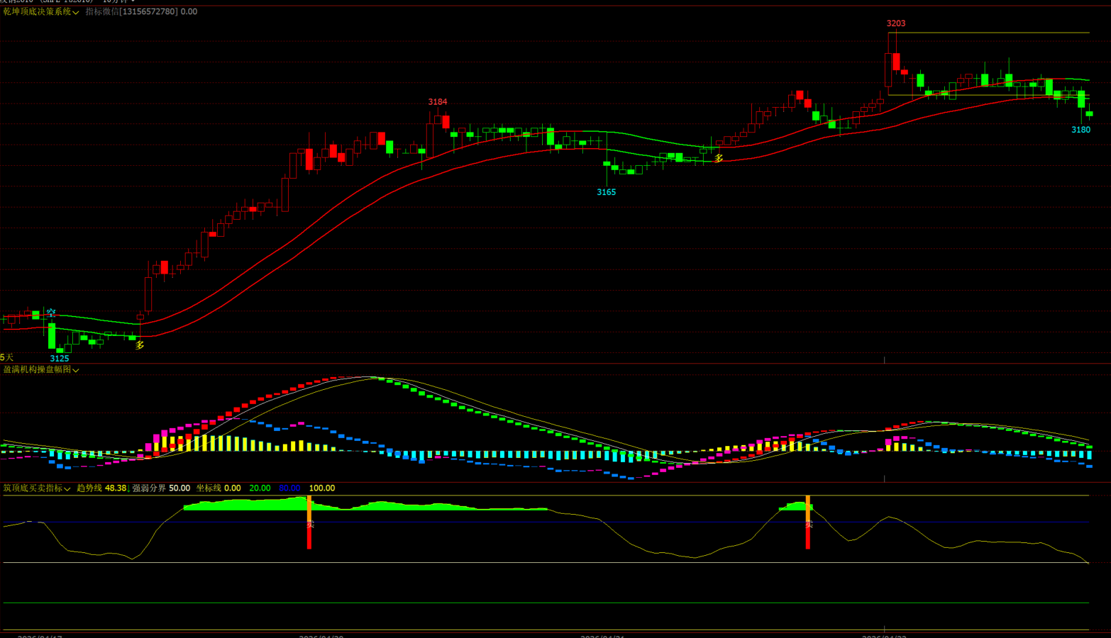Click the 5天 period label

tap(7, 357)
